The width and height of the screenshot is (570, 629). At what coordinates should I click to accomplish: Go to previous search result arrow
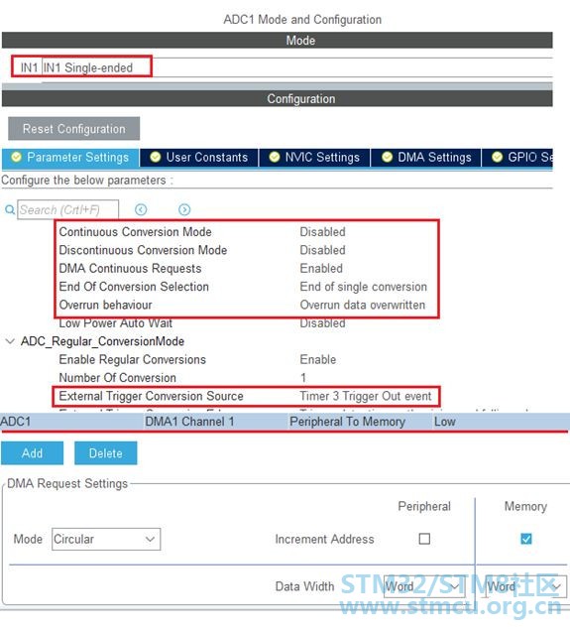[141, 209]
